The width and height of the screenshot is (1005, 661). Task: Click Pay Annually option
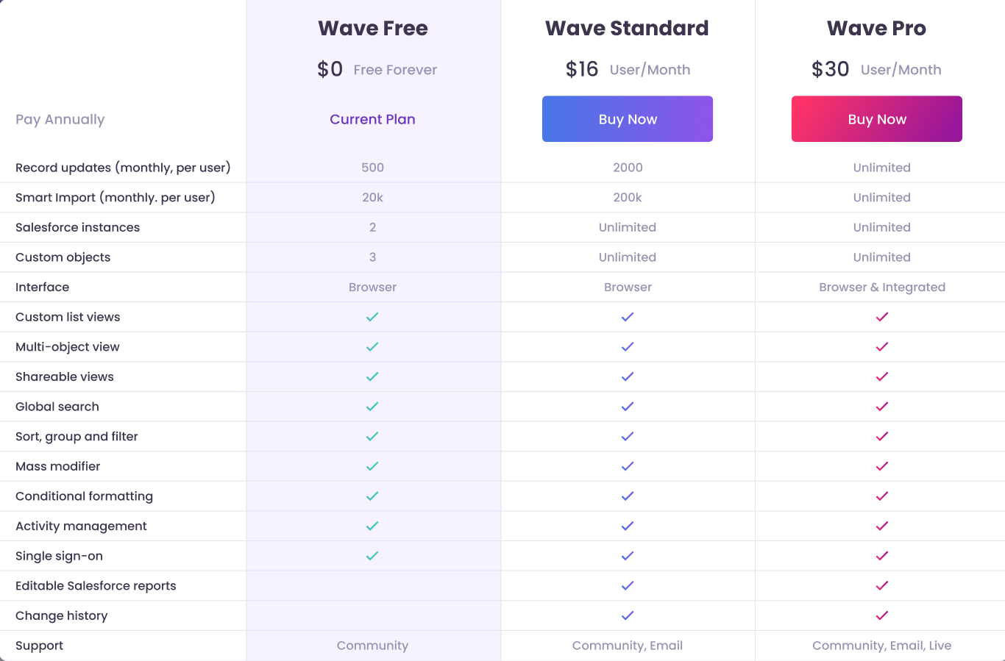(x=60, y=119)
